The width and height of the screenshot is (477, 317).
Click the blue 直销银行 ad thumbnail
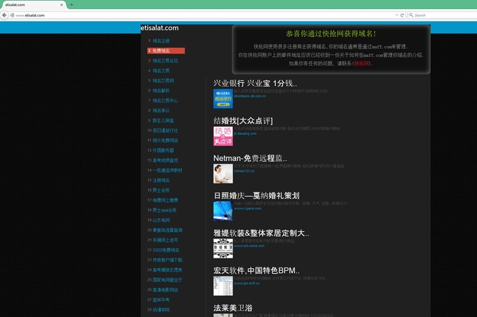click(223, 99)
